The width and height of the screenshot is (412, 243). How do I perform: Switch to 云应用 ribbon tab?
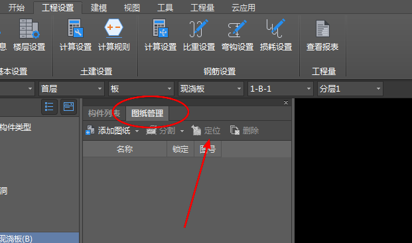tap(243, 7)
